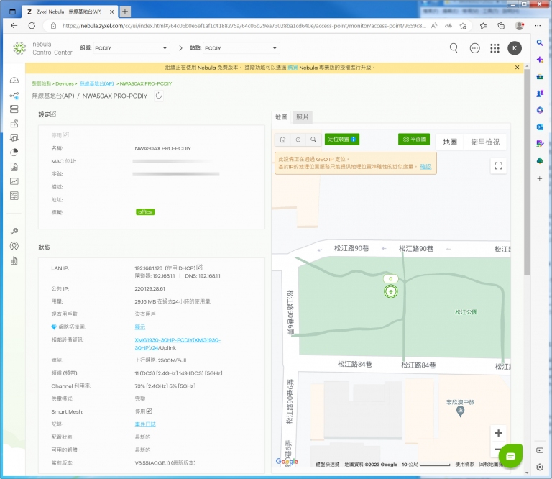Open the switch devices icon in the sidebar
The height and width of the screenshot is (479, 552).
14,109
